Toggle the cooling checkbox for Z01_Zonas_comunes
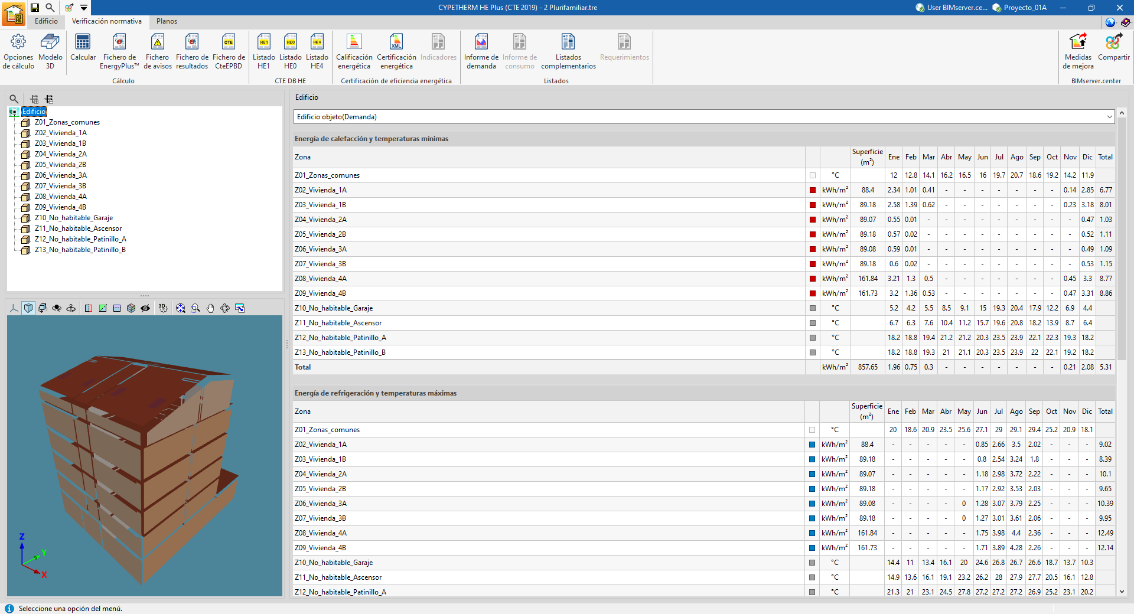The image size is (1134, 614). point(812,430)
